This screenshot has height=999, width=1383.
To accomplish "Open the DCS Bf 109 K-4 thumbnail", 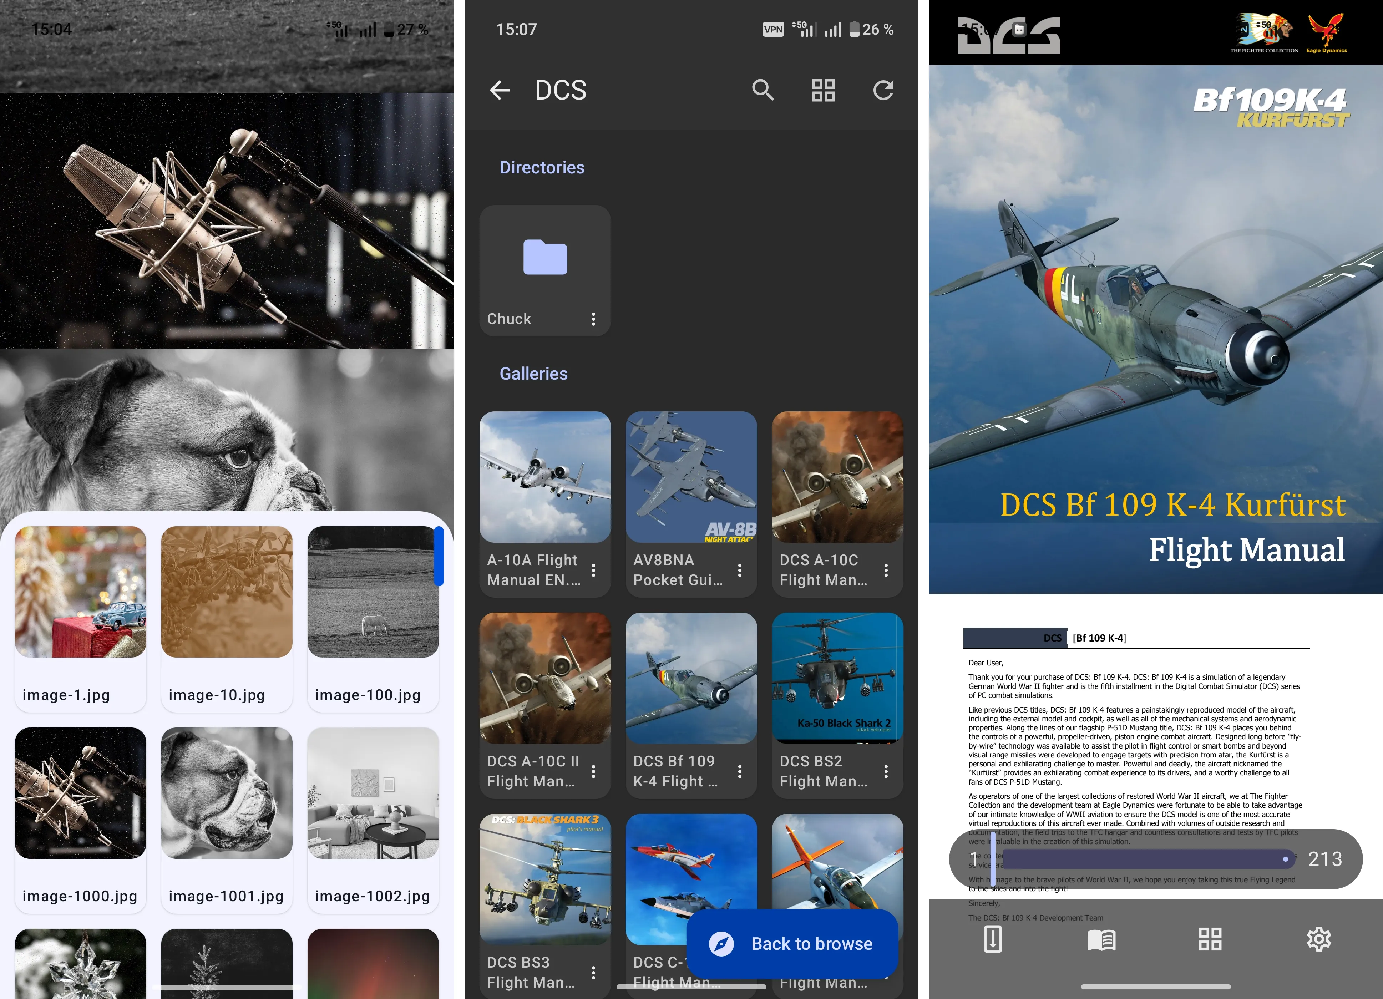I will coord(691,678).
